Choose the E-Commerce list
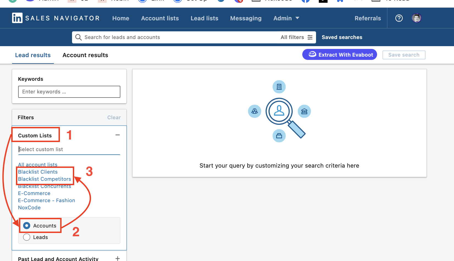This screenshot has height=261, width=454. tap(34, 193)
